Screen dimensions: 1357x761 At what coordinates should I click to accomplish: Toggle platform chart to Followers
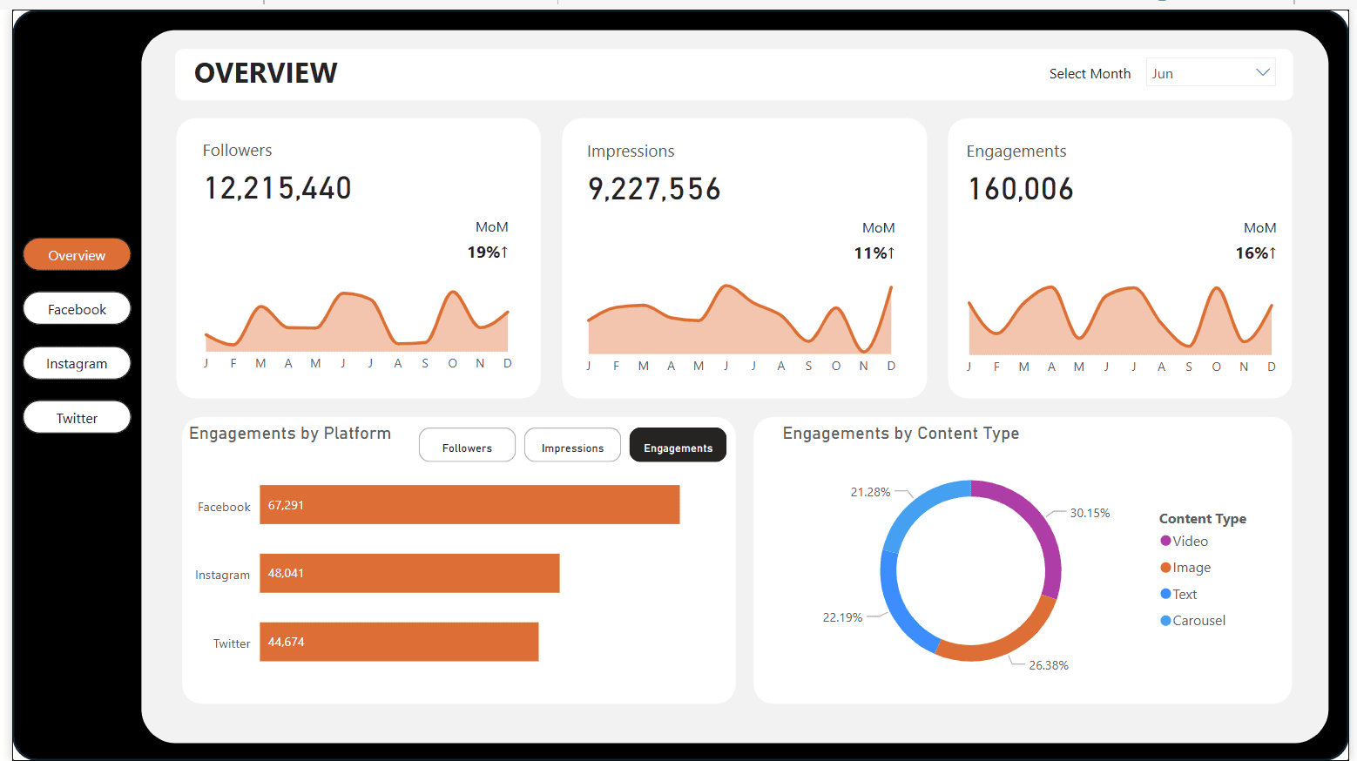pyautogui.click(x=467, y=448)
